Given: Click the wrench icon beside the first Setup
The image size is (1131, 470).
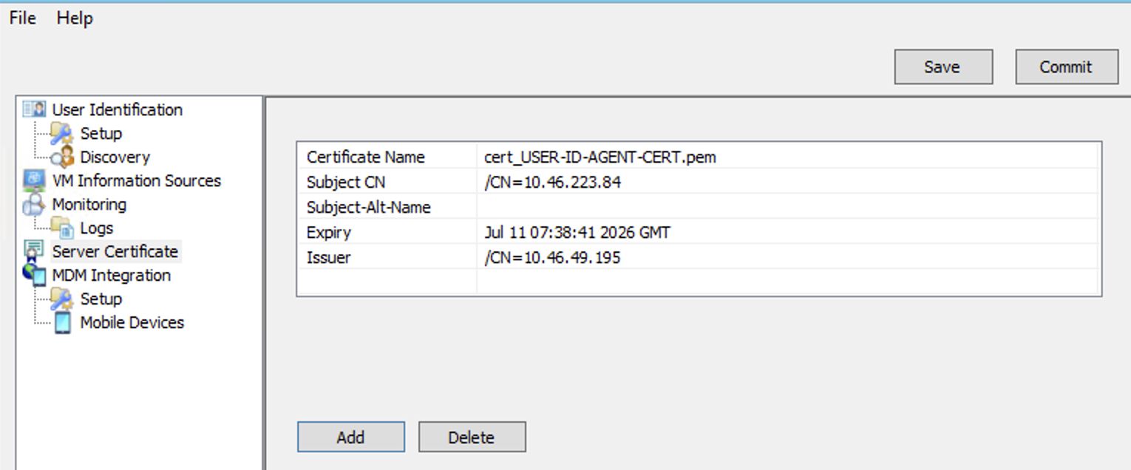Looking at the screenshot, I should [x=62, y=134].
